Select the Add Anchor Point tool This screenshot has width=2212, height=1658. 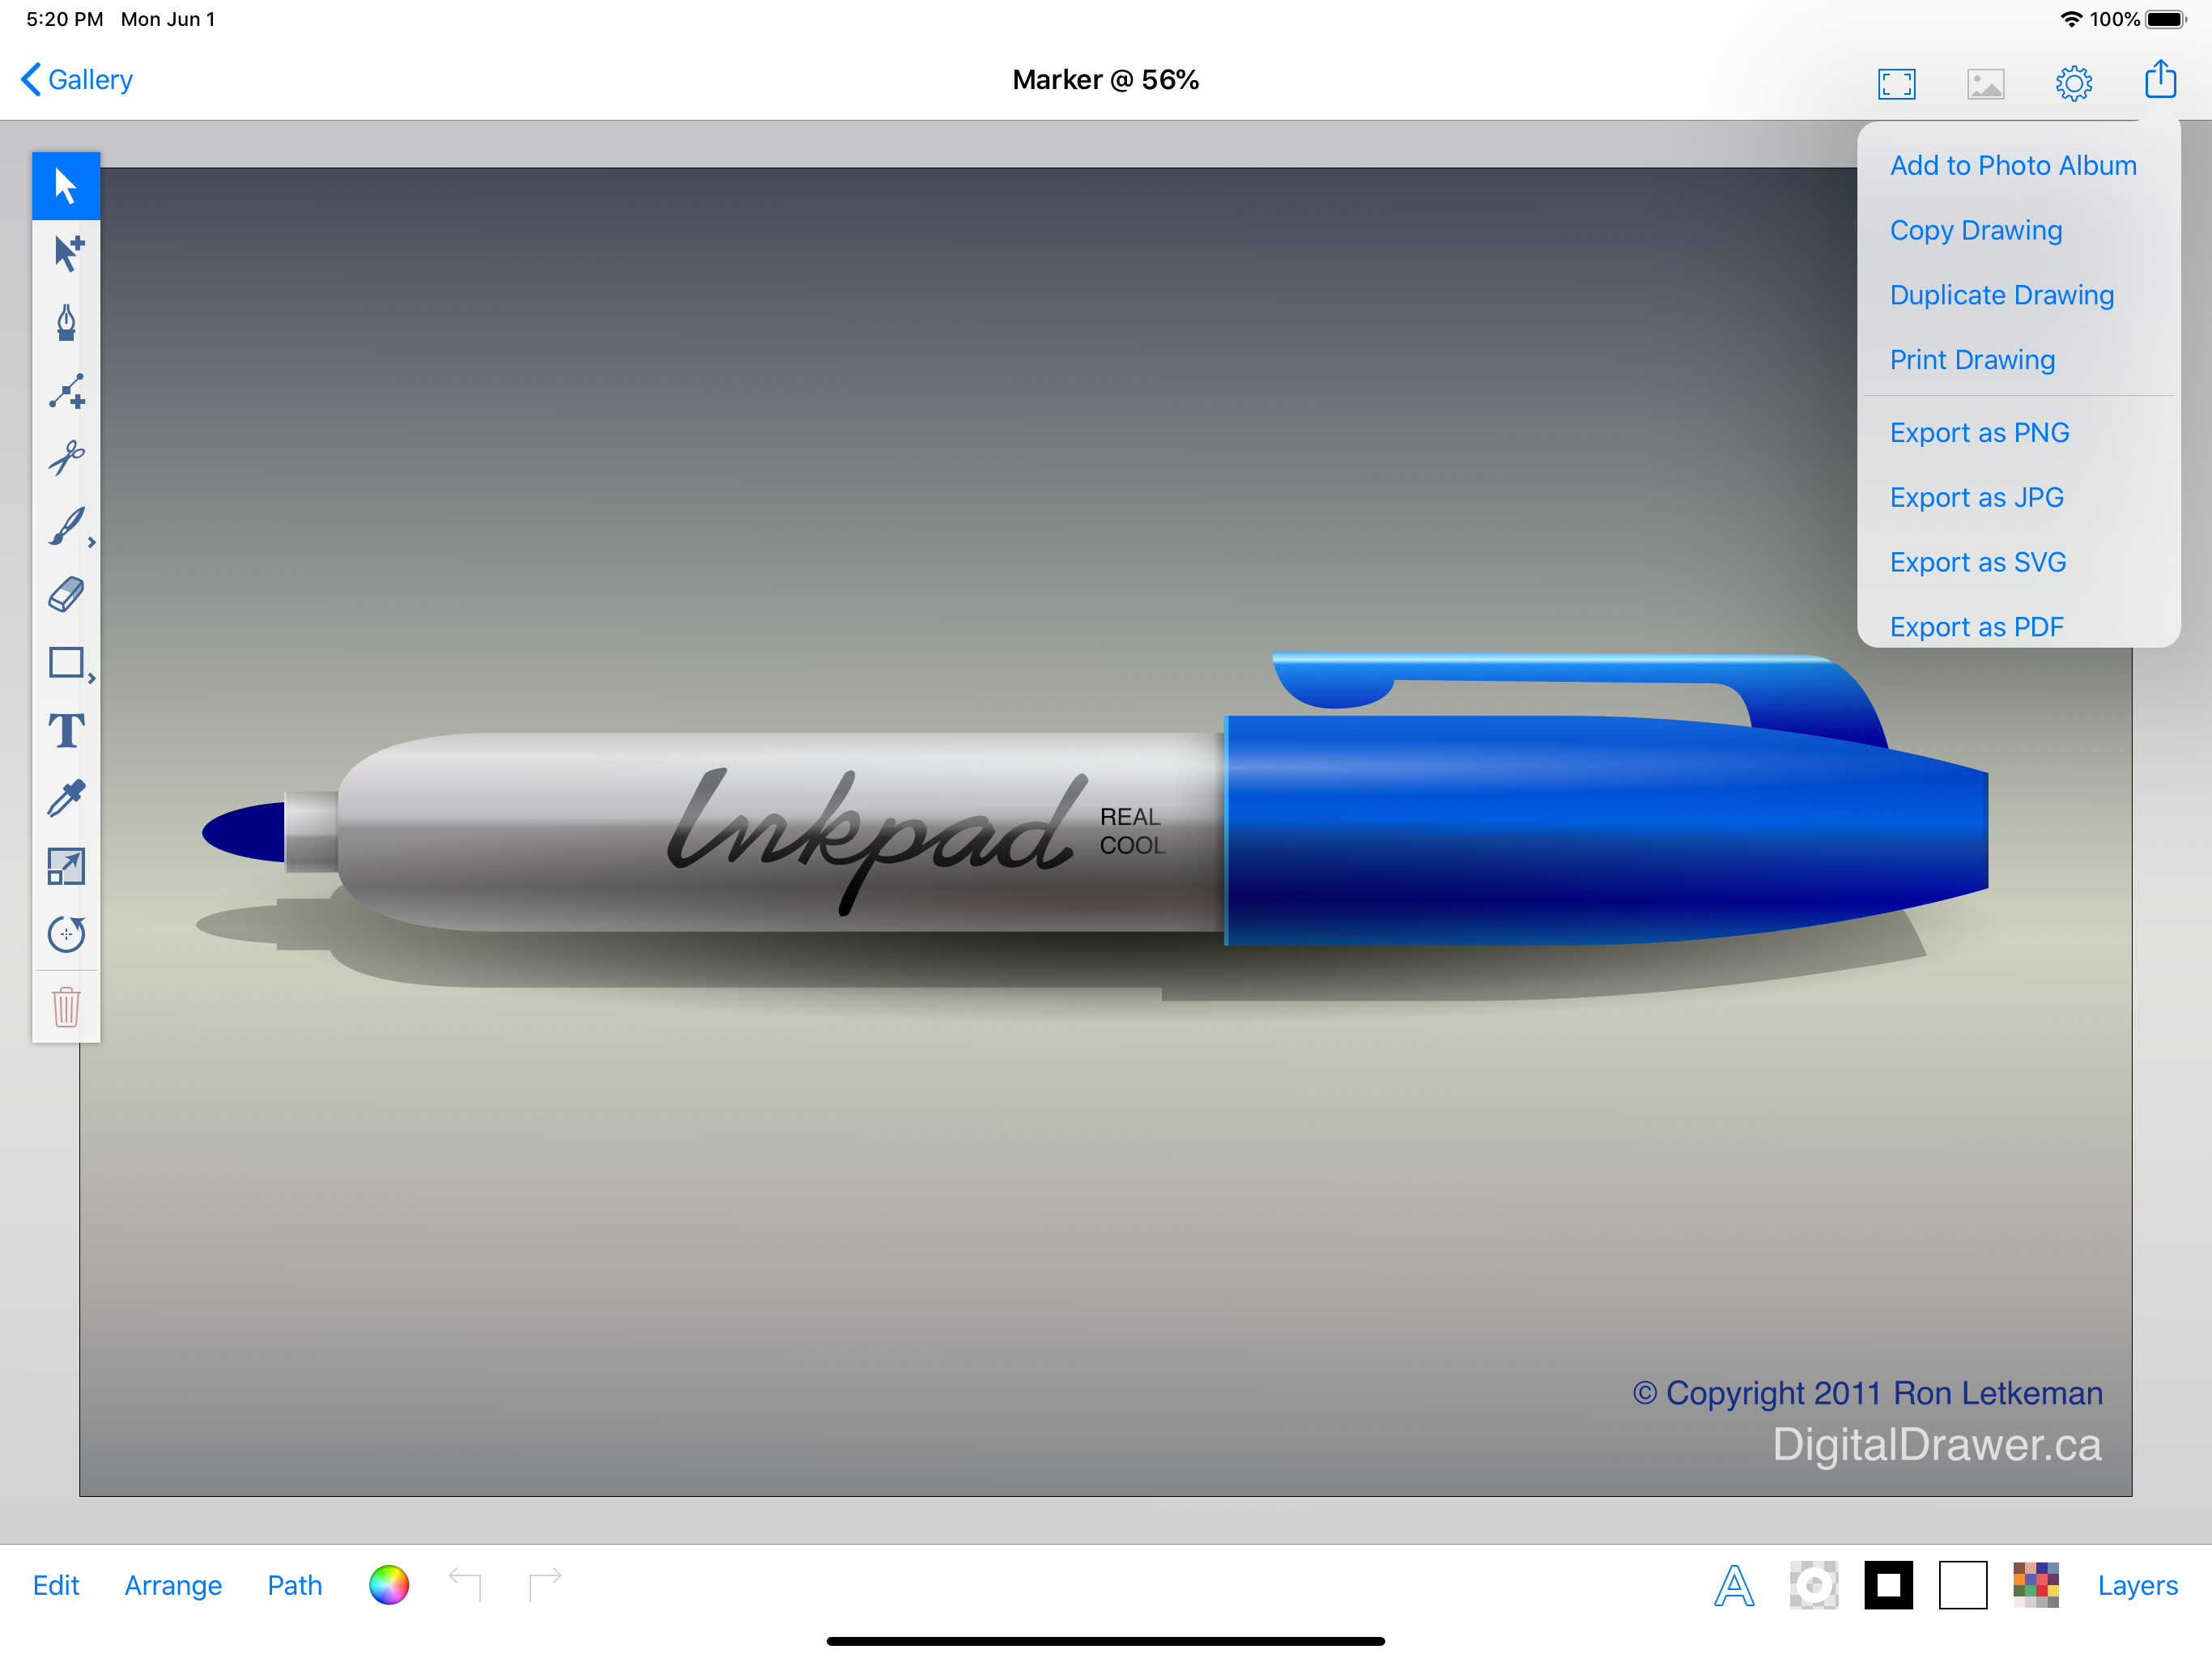66,391
